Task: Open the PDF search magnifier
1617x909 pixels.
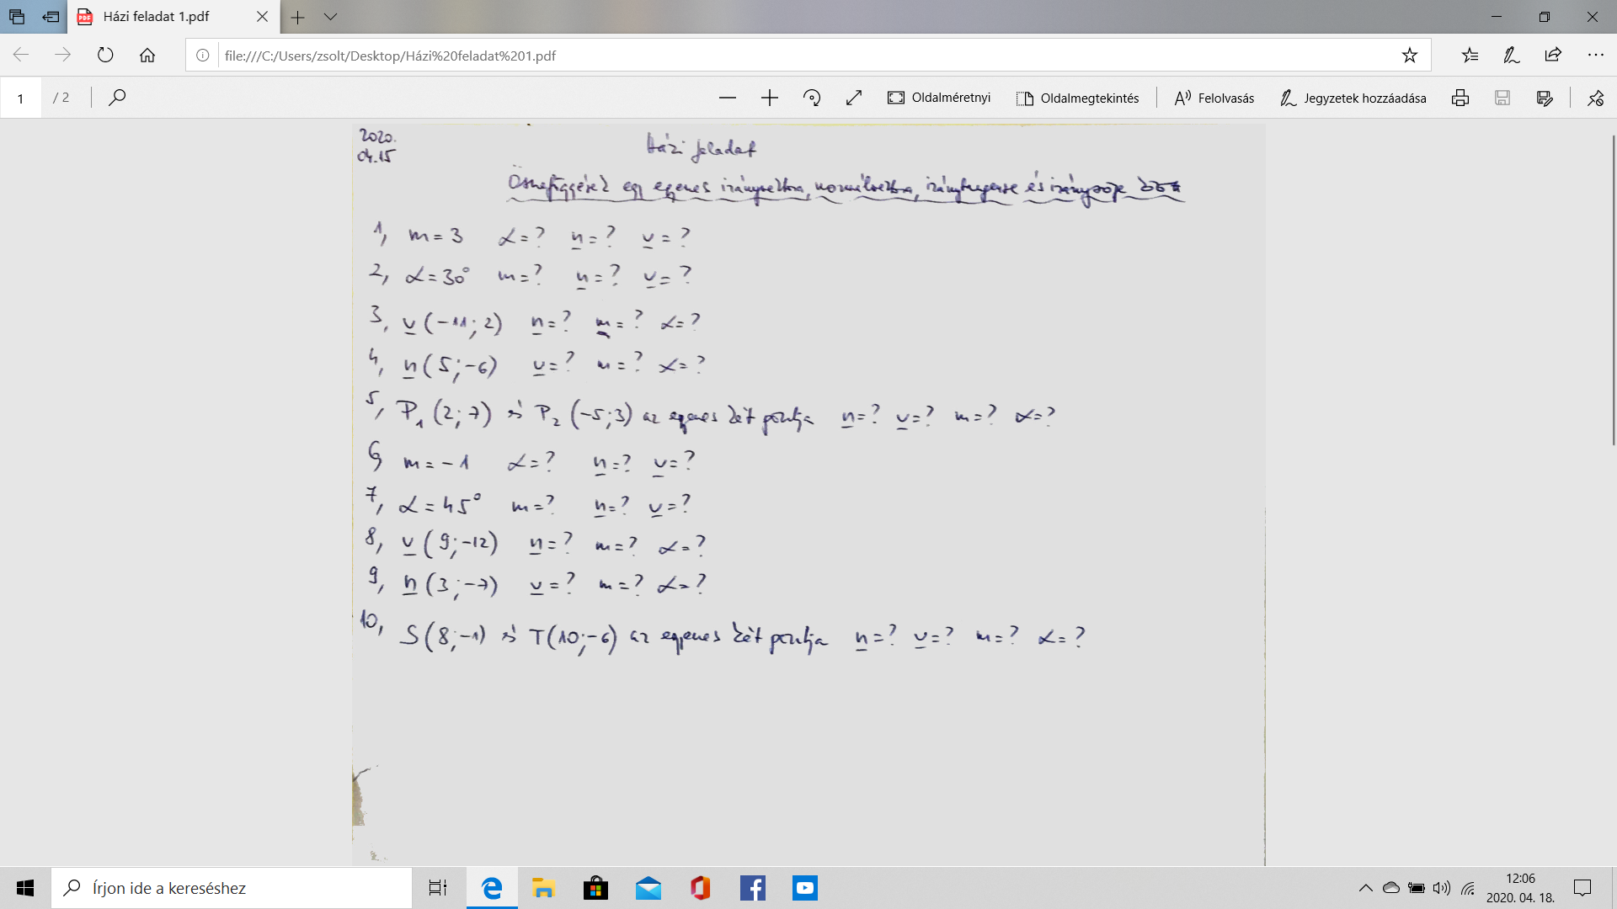Action: (117, 98)
